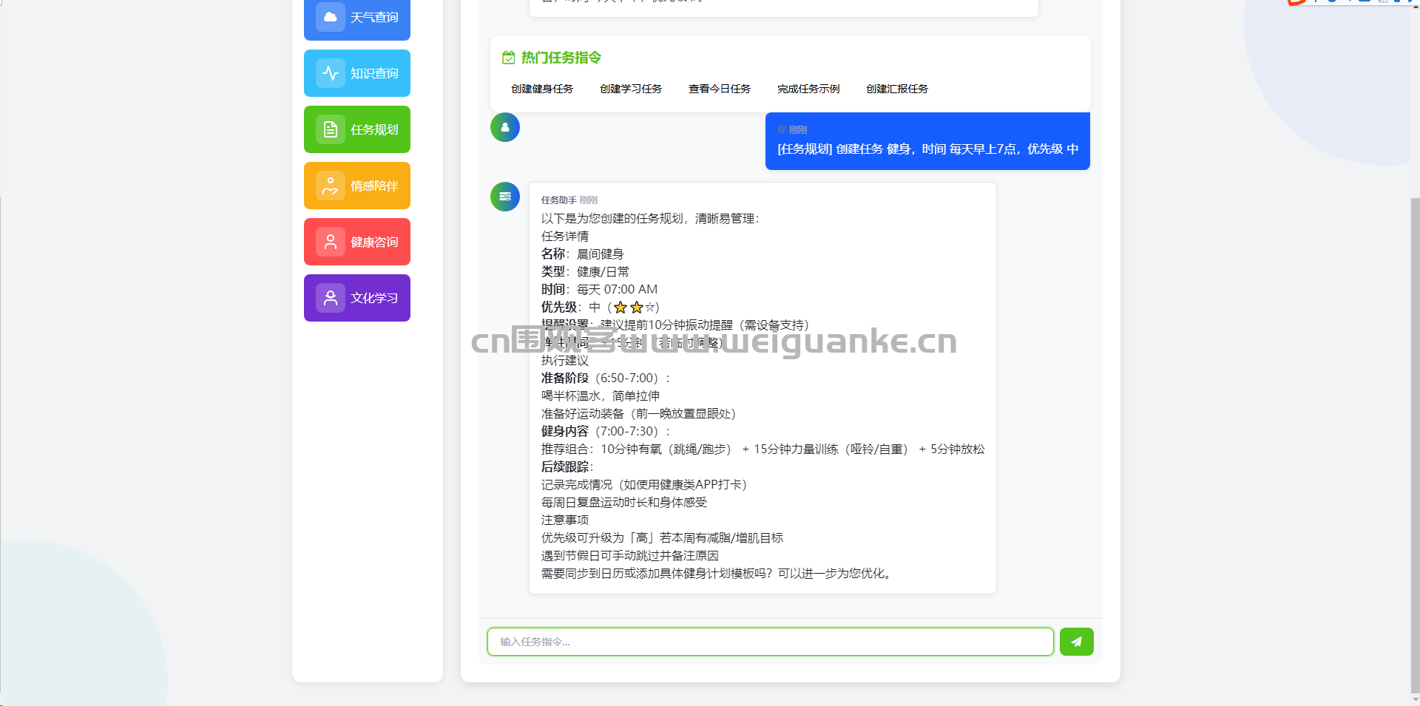Click the user avatar beside the sent message
This screenshot has width=1420, height=706.
point(505,127)
